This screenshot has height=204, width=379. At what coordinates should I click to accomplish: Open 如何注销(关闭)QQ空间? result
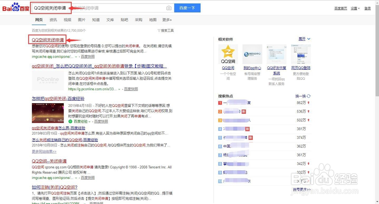click(54, 187)
